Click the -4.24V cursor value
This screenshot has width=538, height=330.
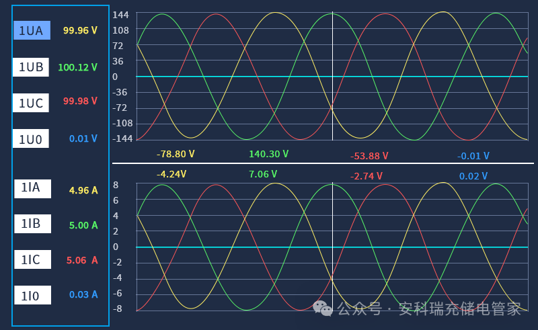(171, 174)
